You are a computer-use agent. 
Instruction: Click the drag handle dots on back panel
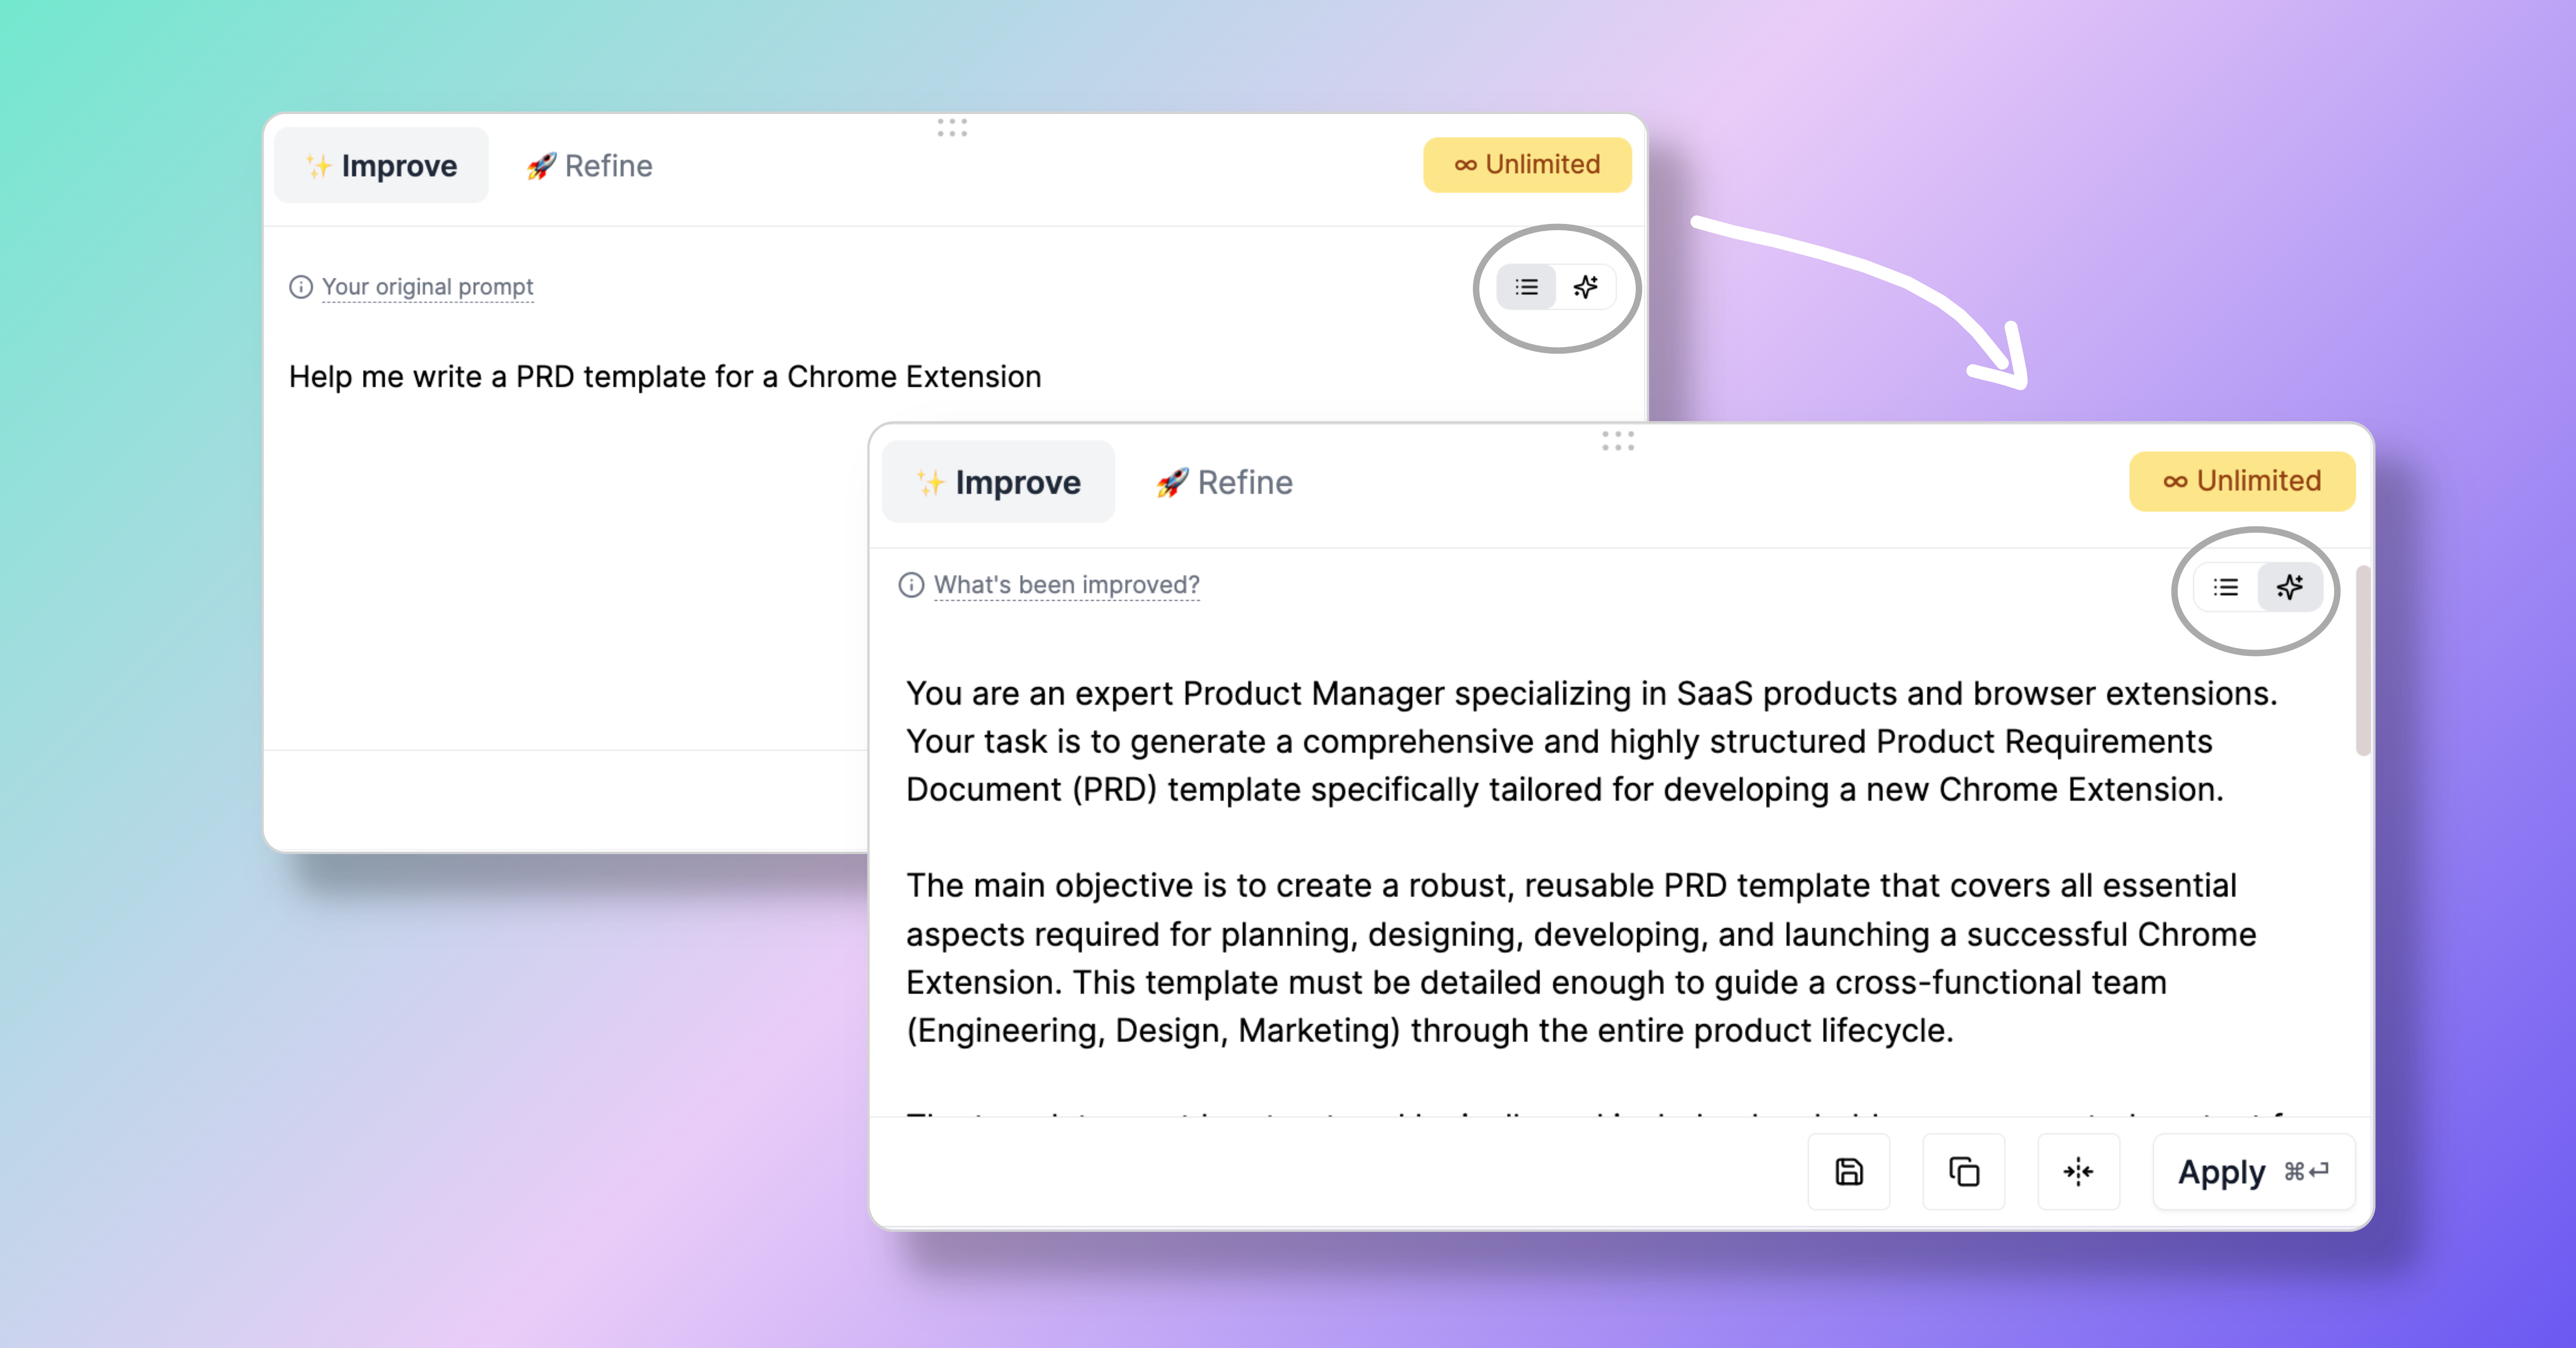point(952,128)
